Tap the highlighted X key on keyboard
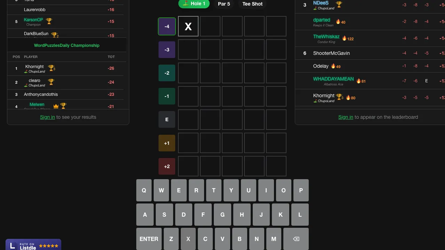This screenshot has height=250, width=445. click(188, 239)
